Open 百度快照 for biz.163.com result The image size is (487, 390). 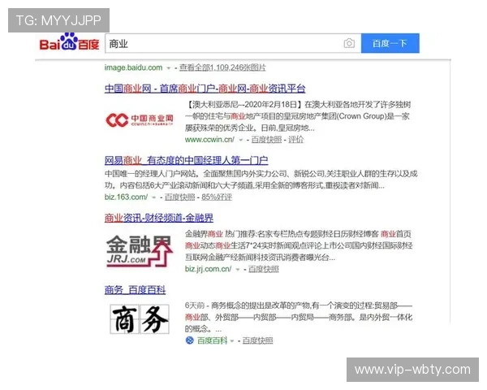coord(180,197)
